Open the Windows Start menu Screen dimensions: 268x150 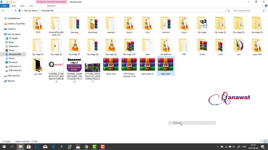(4, 147)
